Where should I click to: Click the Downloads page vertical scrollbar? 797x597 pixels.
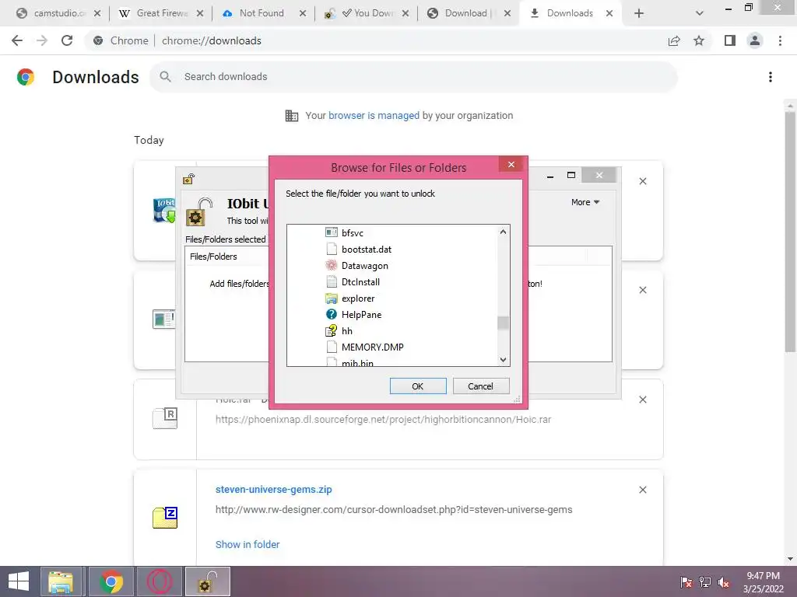point(790,232)
